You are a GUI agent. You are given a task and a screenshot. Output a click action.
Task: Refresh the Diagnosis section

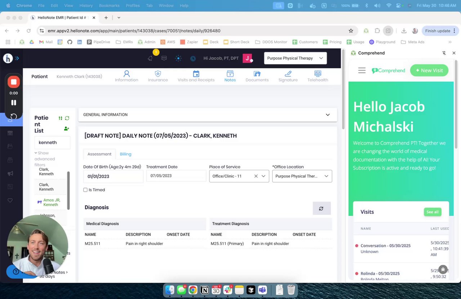click(x=321, y=208)
